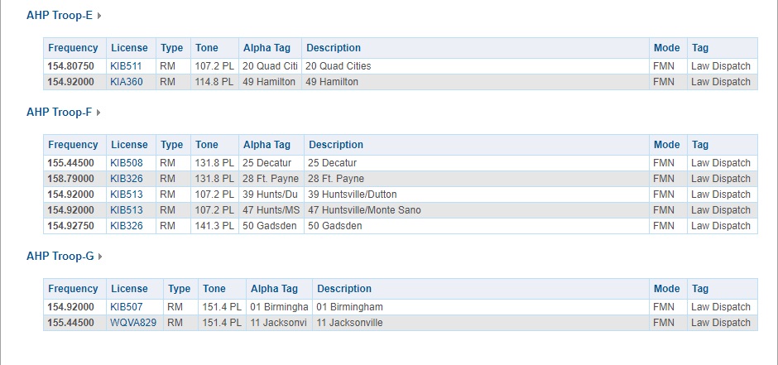Expand the AHP Troop-G arrow icon

click(100, 257)
